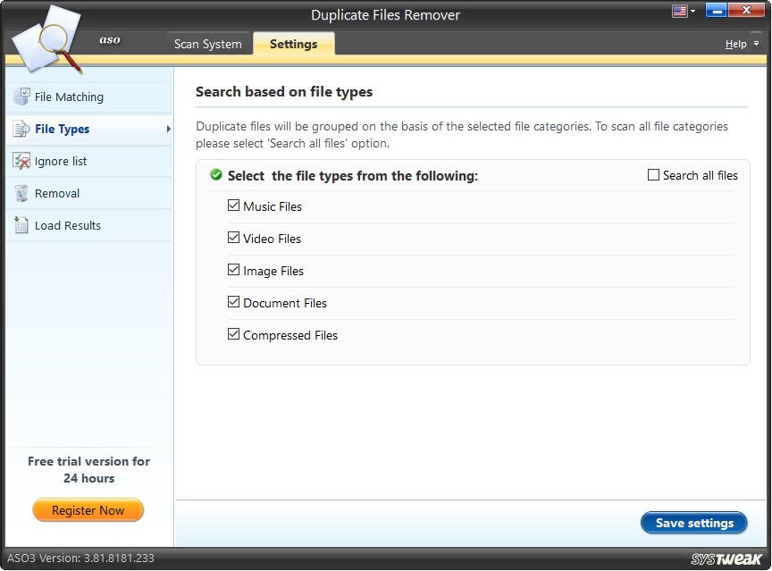Image resolution: width=772 pixels, height=571 pixels.
Task: Open the File Matching settings icon
Action: click(x=21, y=97)
